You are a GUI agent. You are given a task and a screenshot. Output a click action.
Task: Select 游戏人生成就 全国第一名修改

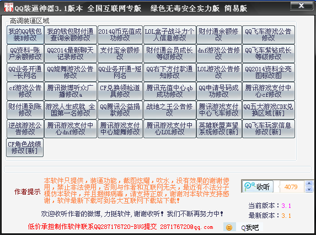(x=71, y=110)
